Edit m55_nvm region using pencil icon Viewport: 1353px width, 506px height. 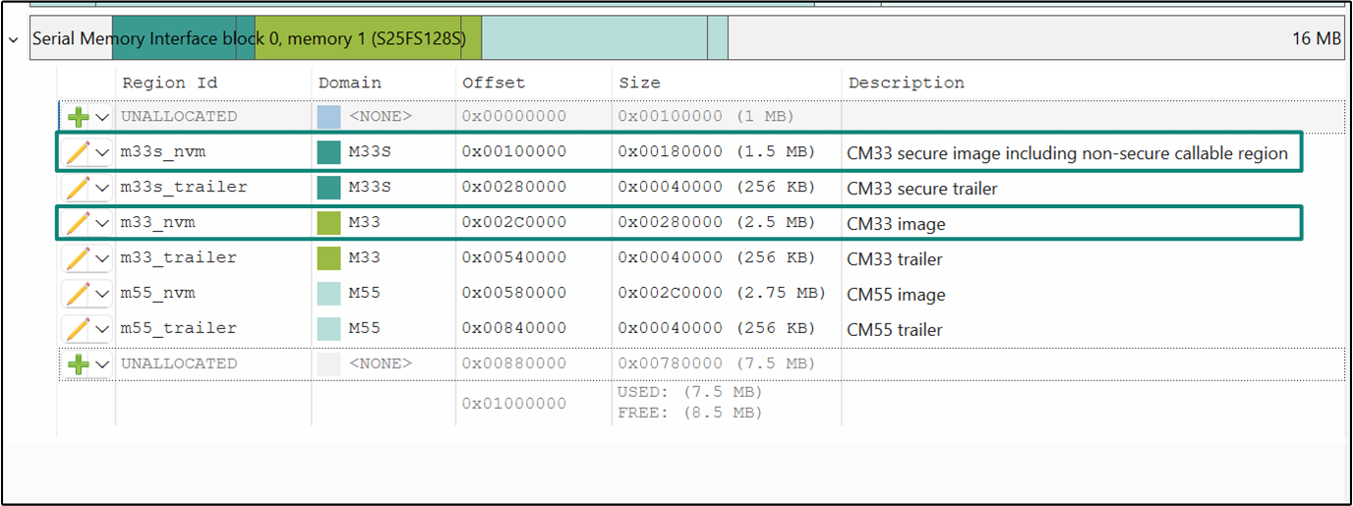[77, 294]
